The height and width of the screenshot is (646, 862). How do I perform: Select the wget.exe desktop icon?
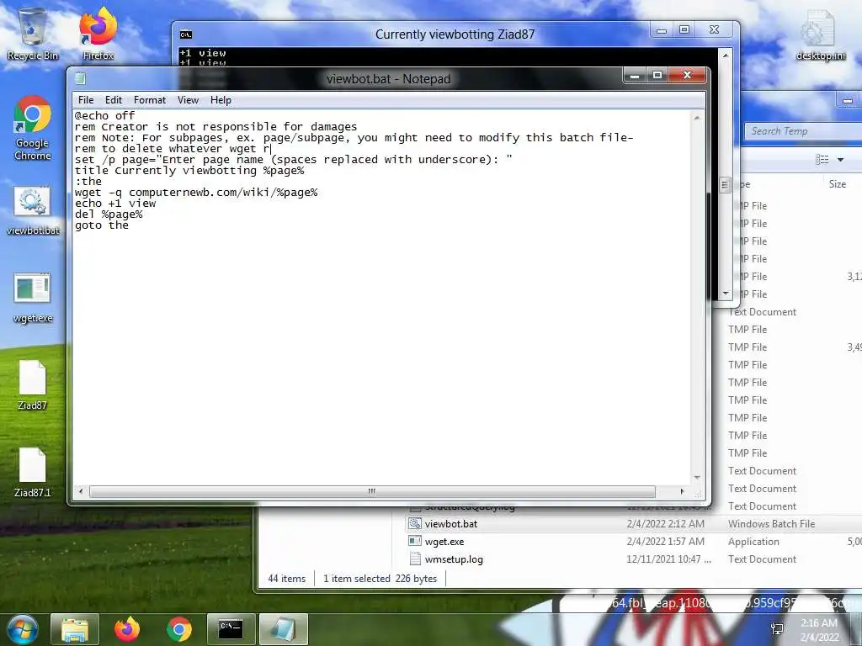pos(33,299)
